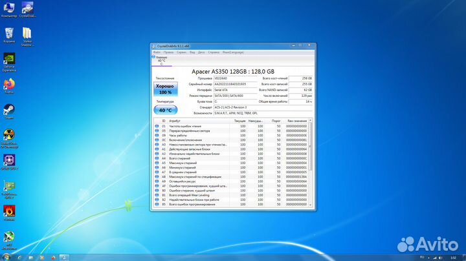
Task: Select the 'Всего стираний' attribute row
Action: (x=231, y=158)
